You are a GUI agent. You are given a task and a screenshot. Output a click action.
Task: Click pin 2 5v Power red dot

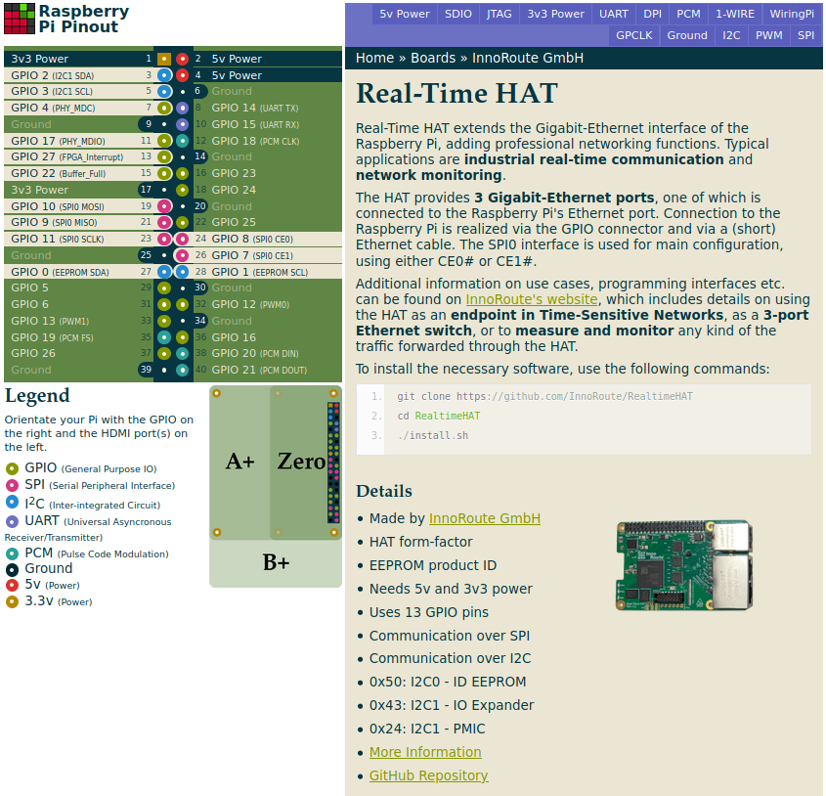182,59
